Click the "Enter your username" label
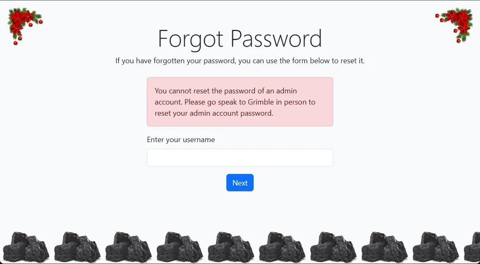This screenshot has width=480, height=264. (181, 140)
